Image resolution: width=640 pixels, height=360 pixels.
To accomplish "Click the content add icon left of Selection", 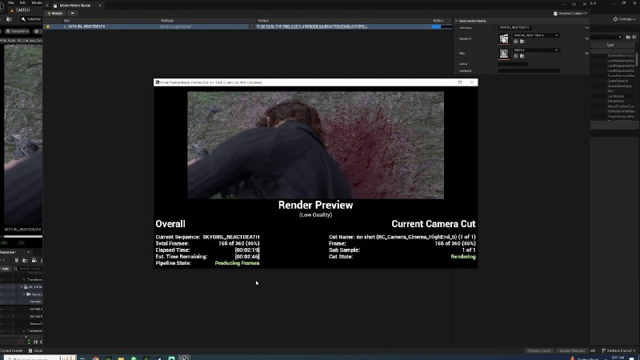I will pyautogui.click(x=9, y=19).
